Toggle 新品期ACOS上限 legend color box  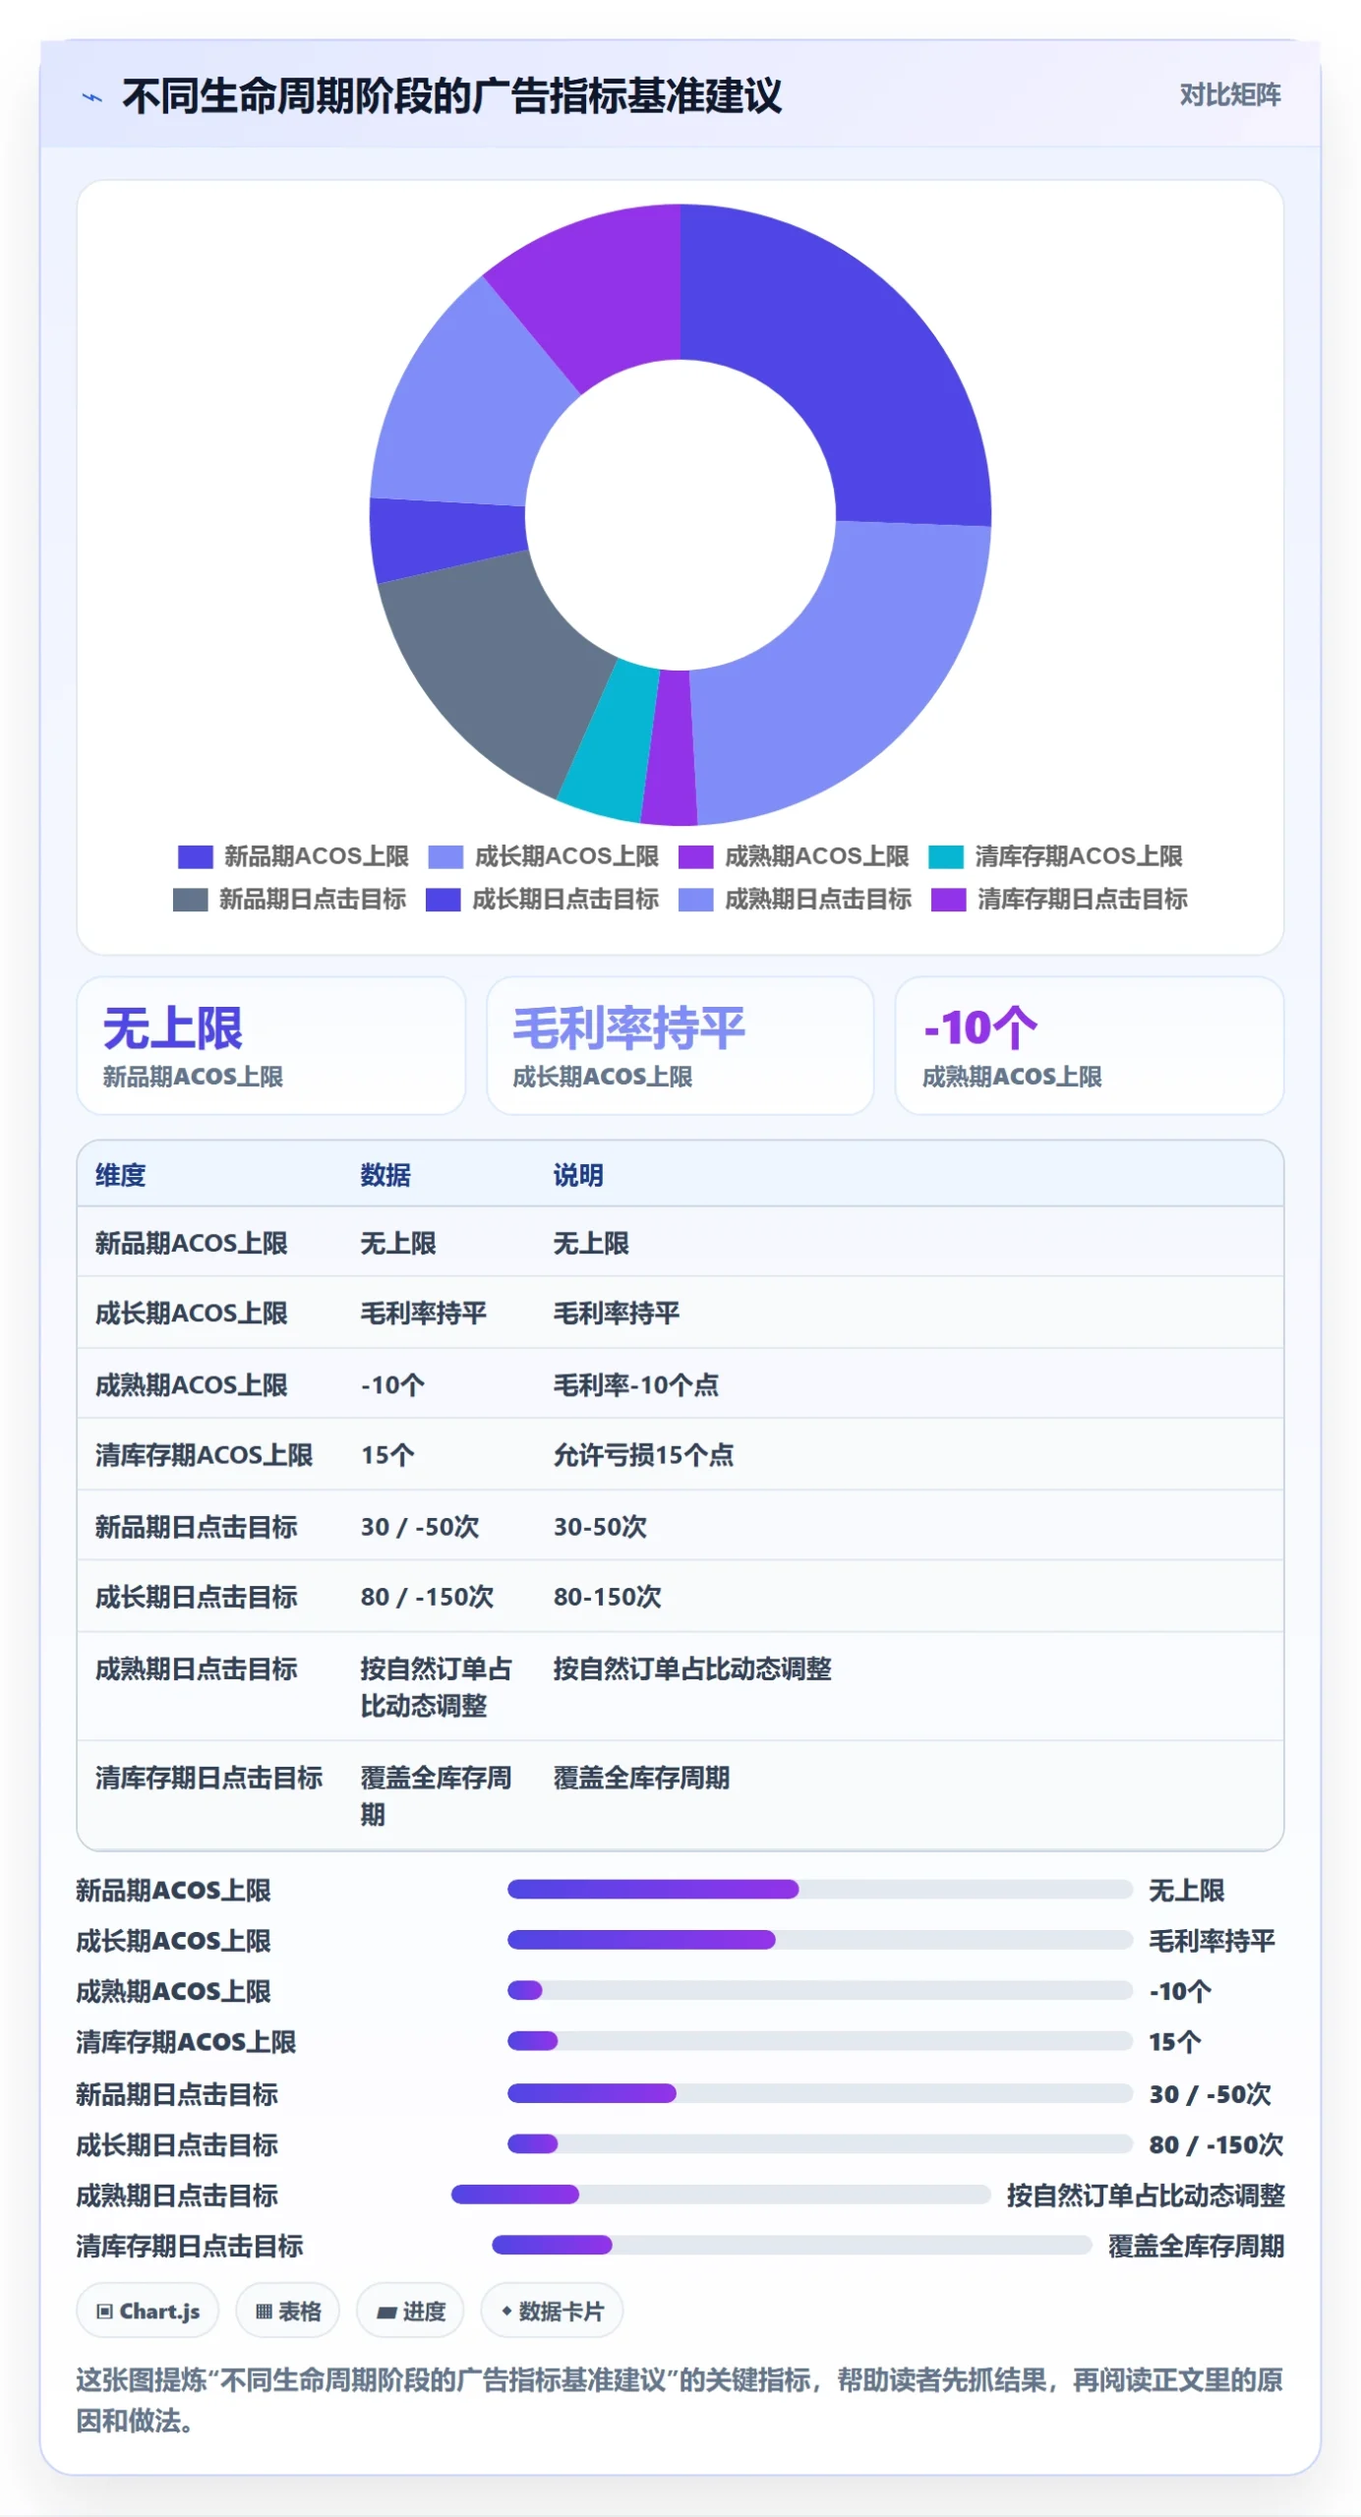[x=195, y=856]
